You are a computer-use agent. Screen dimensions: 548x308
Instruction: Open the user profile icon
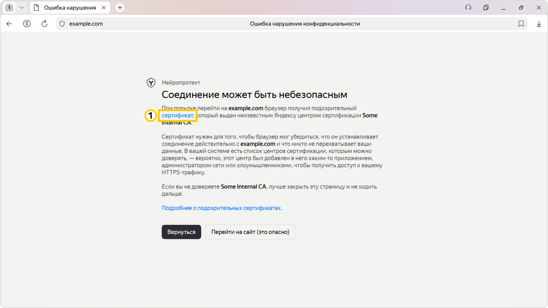click(468, 8)
